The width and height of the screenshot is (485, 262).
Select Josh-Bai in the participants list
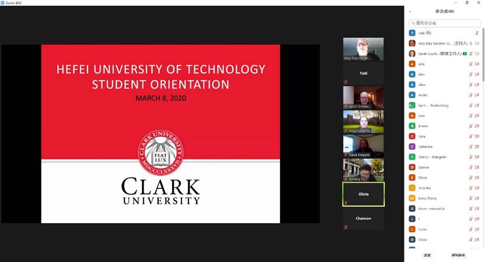[432, 188]
